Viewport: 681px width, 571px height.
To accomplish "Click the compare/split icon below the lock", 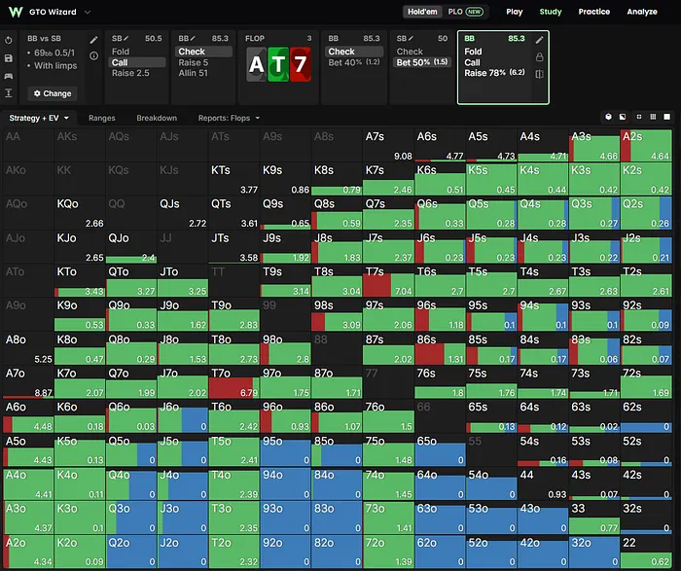I will (x=539, y=74).
